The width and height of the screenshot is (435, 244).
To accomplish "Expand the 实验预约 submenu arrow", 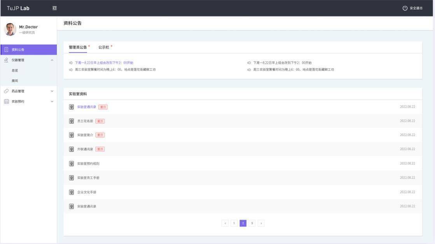I will tap(52, 101).
